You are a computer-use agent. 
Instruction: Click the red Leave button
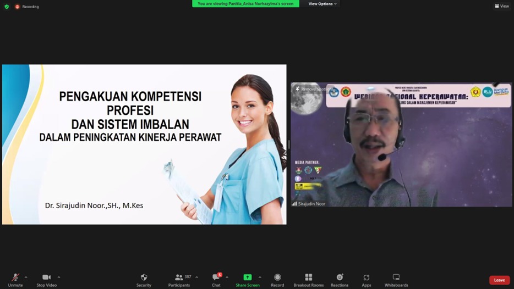pyautogui.click(x=499, y=280)
